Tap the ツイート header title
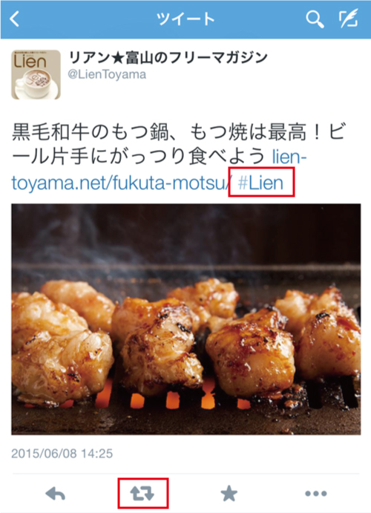The image size is (371, 513). (x=185, y=19)
